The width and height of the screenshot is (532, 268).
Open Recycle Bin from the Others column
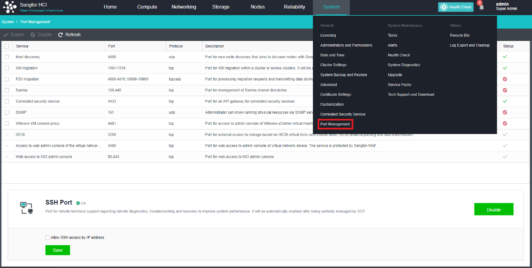pos(459,35)
